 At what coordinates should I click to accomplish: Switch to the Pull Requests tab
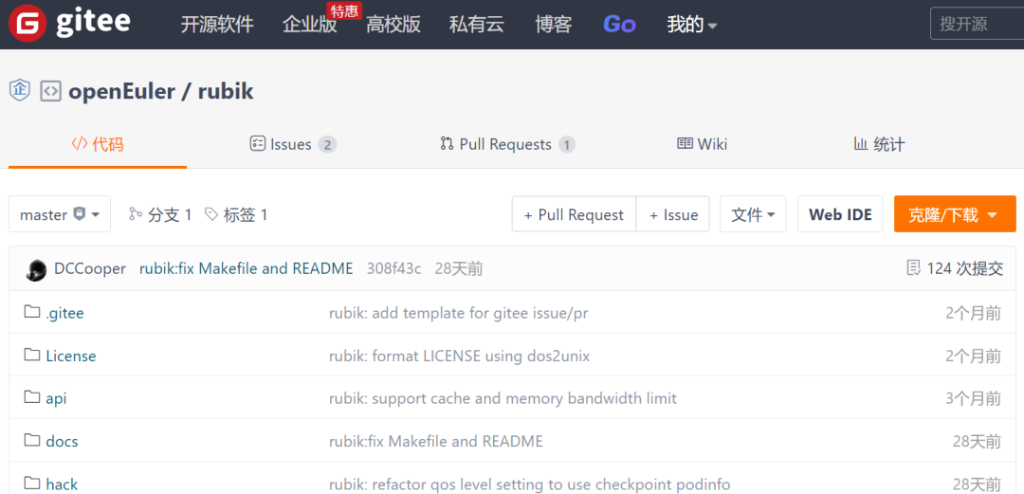click(506, 144)
